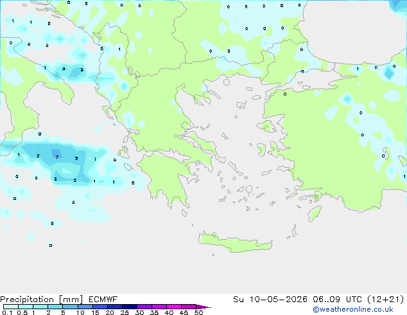407x315 pixels.
Task: Select the 10–15 mm legend color swatch
Action: (x=85, y=307)
